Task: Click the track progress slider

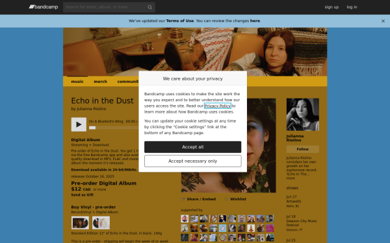Action: coord(114,128)
